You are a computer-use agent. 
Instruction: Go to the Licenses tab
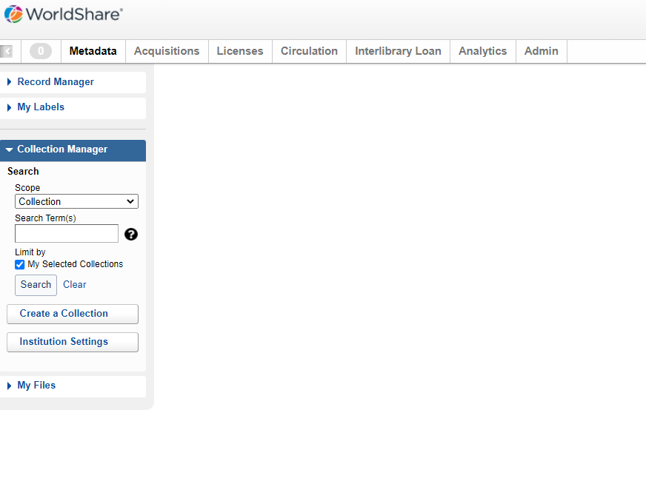tap(240, 51)
